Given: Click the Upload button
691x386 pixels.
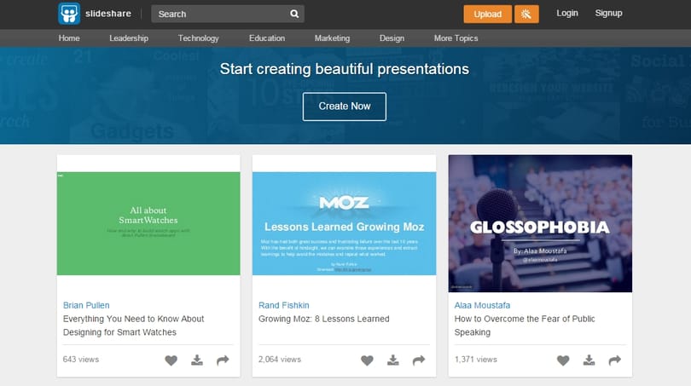Looking at the screenshot, I should [x=487, y=14].
